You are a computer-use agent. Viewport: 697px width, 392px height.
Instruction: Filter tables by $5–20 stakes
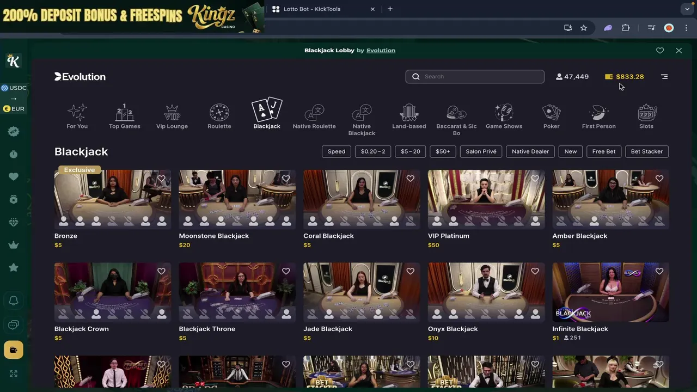[411, 151]
